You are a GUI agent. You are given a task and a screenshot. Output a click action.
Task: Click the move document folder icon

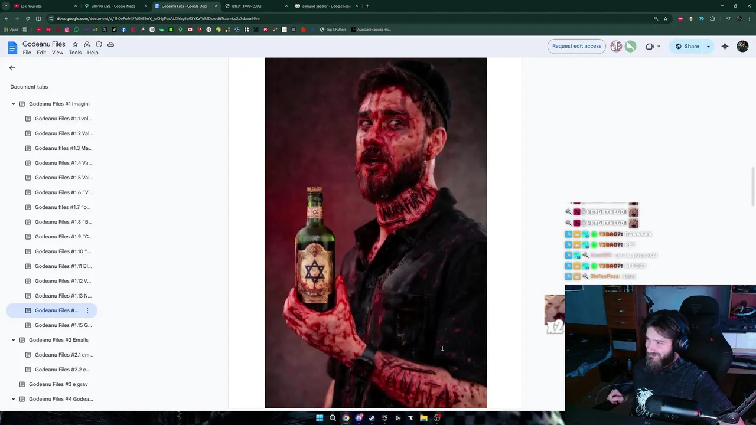click(87, 44)
